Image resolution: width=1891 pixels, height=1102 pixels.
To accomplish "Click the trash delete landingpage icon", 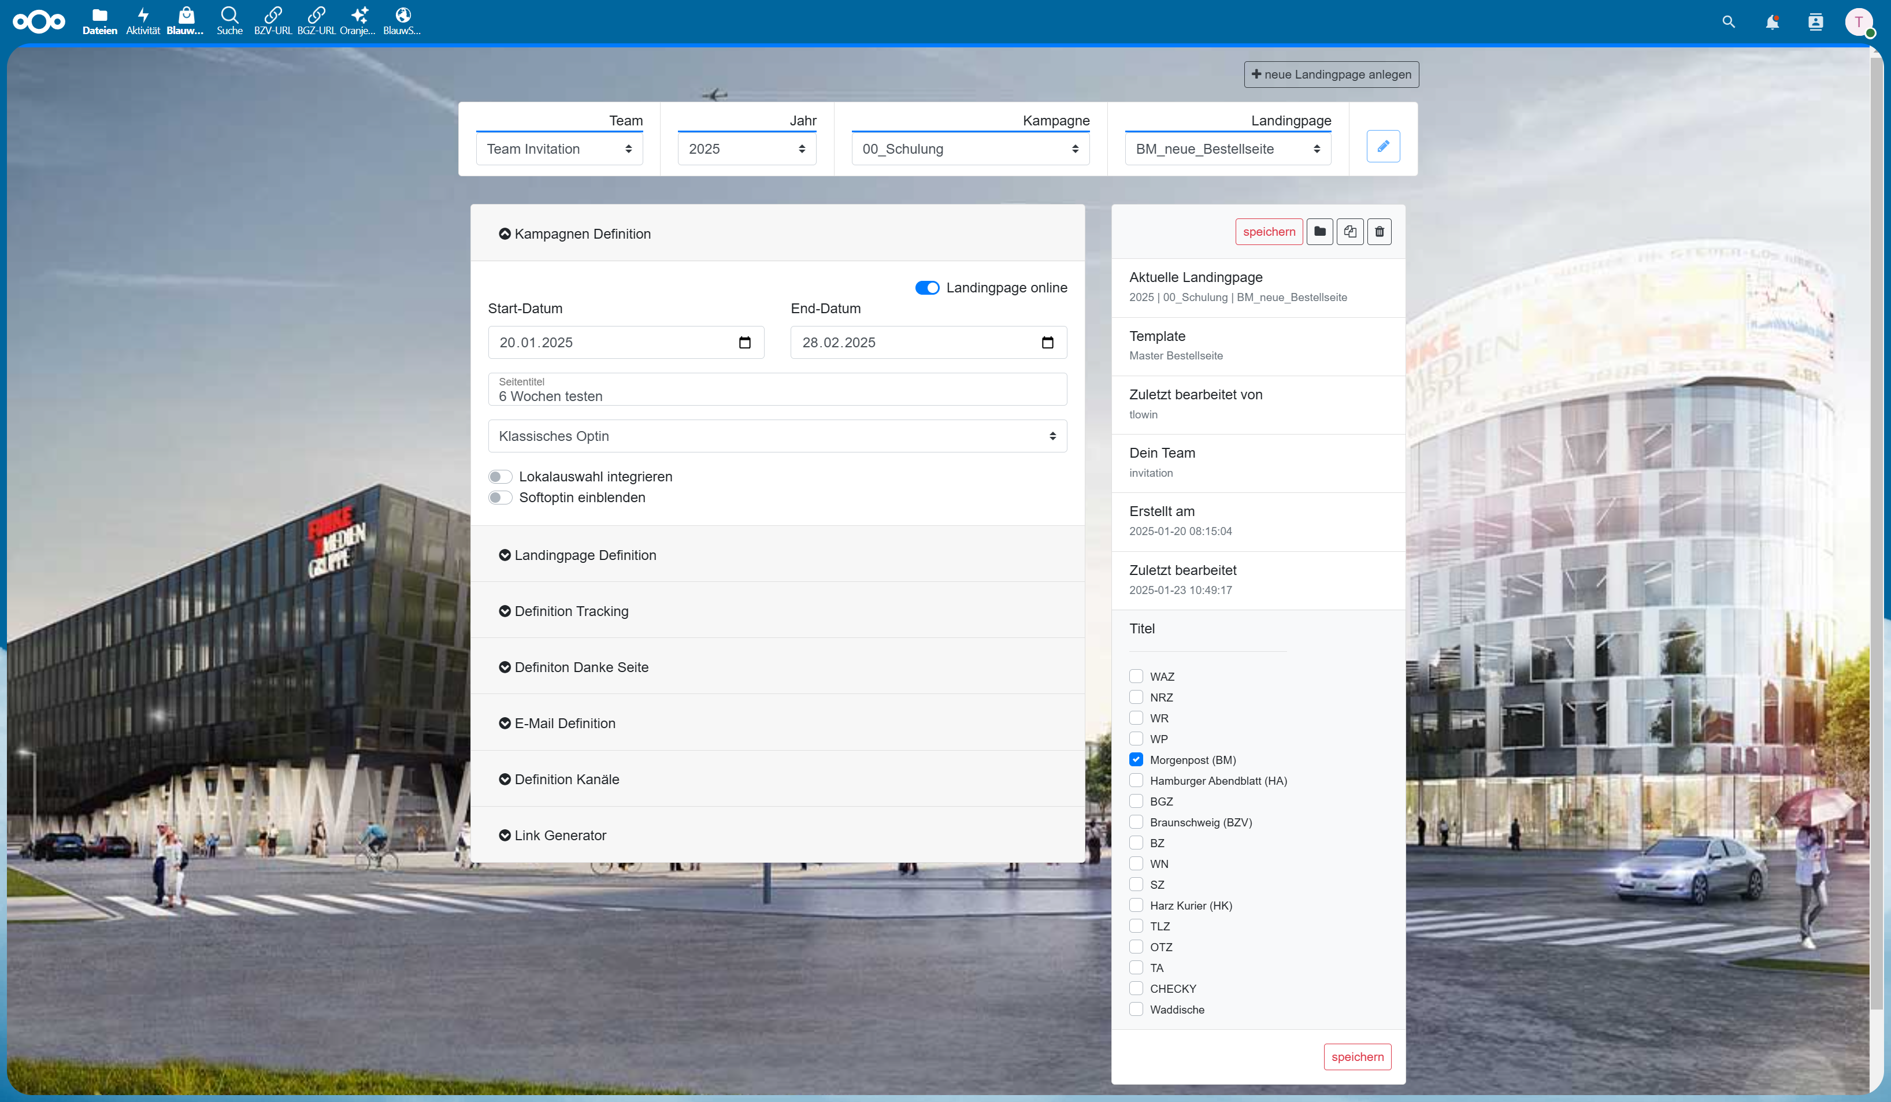I will click(x=1379, y=232).
